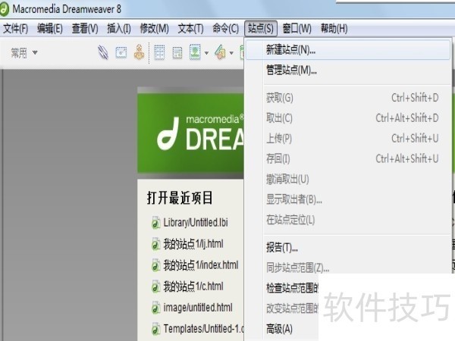Insert a Named Anchor with the anchor icon
This screenshot has width=455, height=341.
pyautogui.click(x=139, y=52)
